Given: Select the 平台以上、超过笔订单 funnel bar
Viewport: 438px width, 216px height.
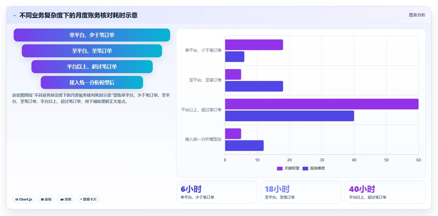Looking at the screenshot, I should [92, 67].
